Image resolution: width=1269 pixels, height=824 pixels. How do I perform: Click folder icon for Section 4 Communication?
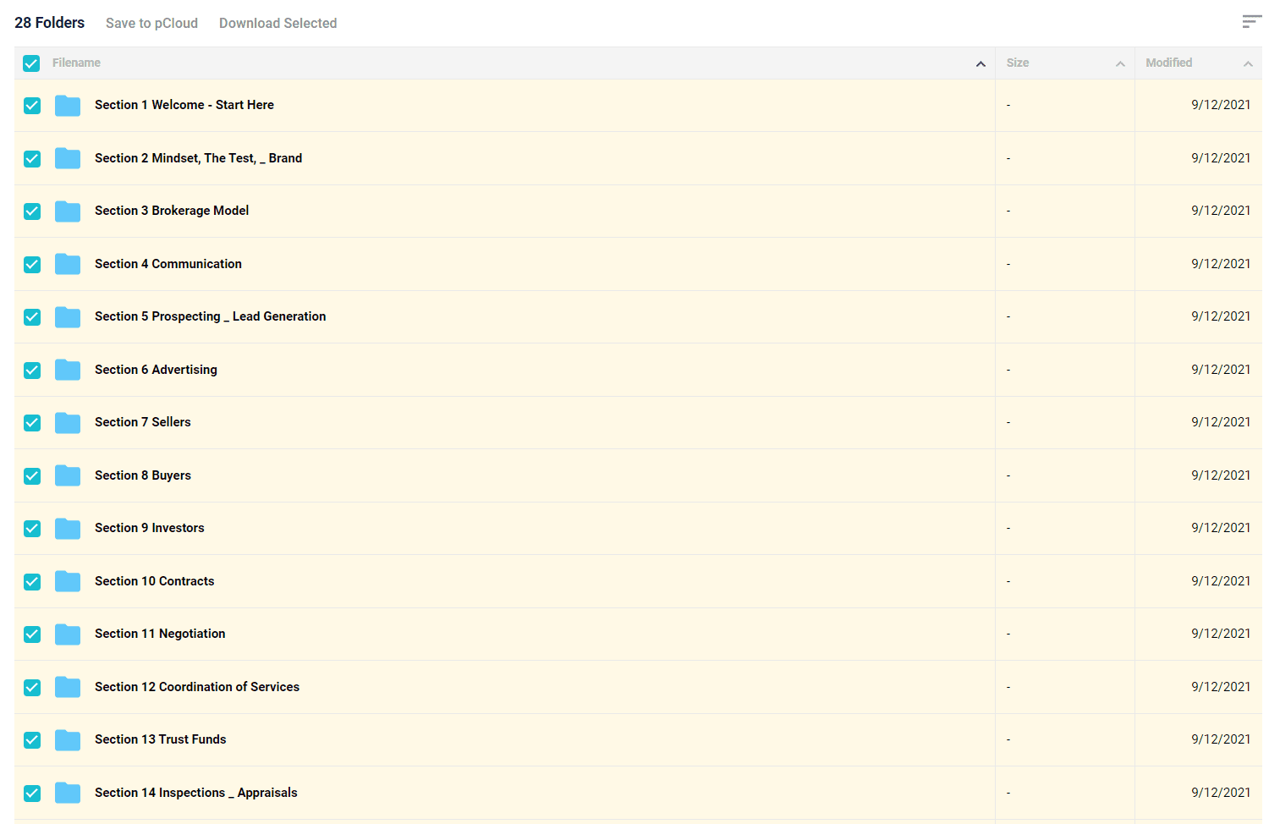[68, 264]
